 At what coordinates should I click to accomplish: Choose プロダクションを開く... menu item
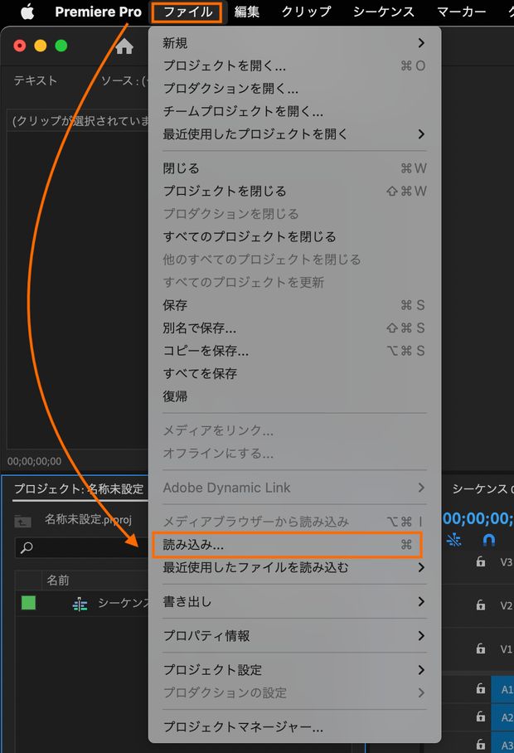coord(294,89)
